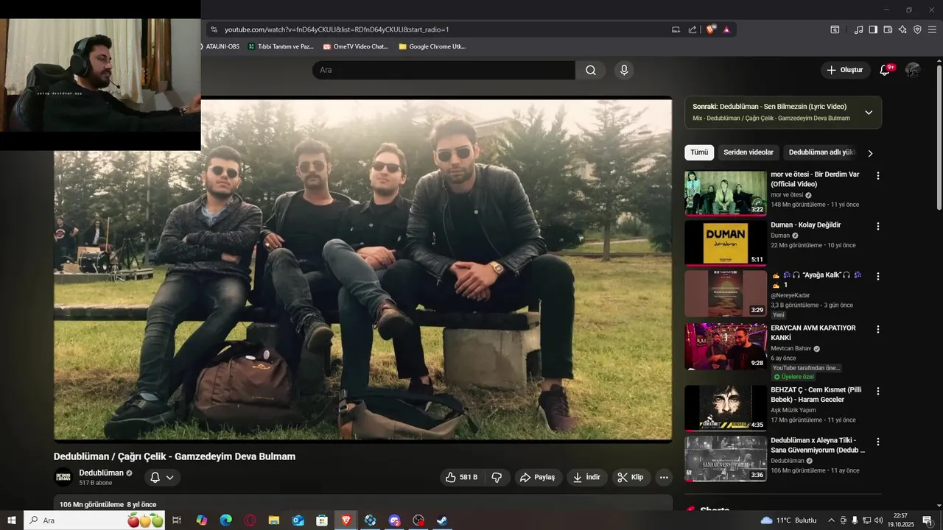Image resolution: width=943 pixels, height=530 pixels.
Task: Select the Dedublüman adlı yükleyen chip
Action: coord(821,152)
